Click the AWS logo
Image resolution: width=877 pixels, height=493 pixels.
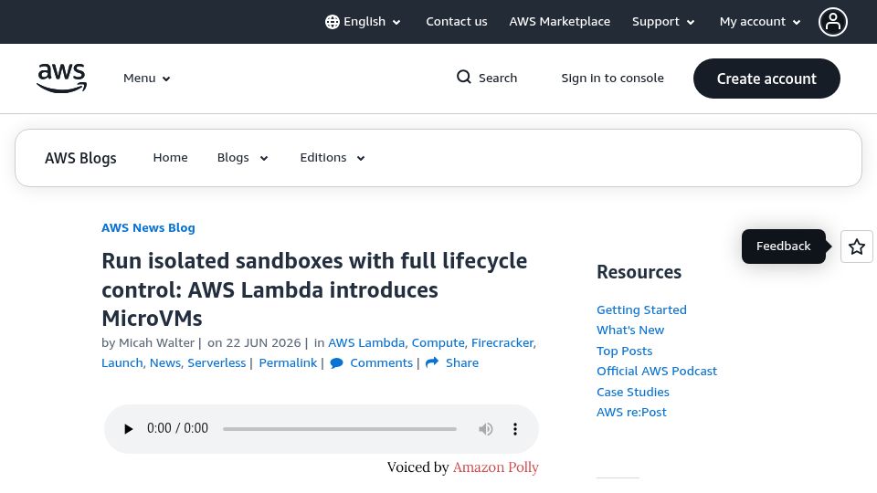(x=61, y=78)
